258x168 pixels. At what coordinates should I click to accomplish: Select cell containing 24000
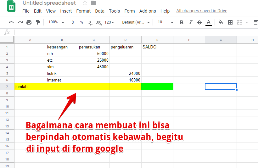tap(125, 73)
